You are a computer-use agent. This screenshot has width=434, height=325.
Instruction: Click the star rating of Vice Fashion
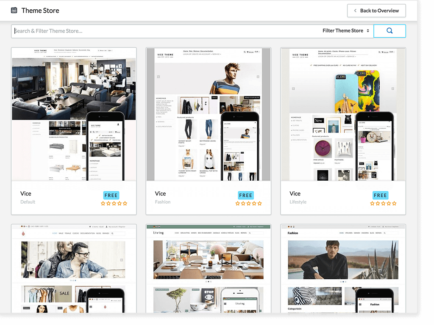[248, 204]
